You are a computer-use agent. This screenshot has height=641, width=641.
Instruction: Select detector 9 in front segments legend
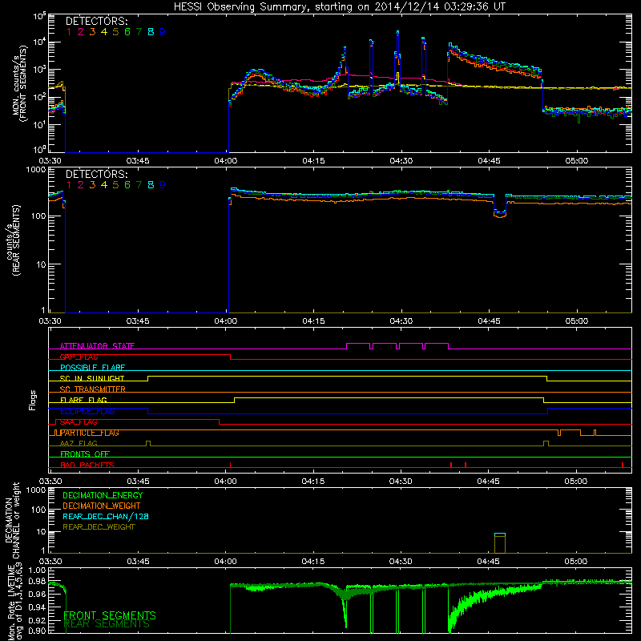163,32
